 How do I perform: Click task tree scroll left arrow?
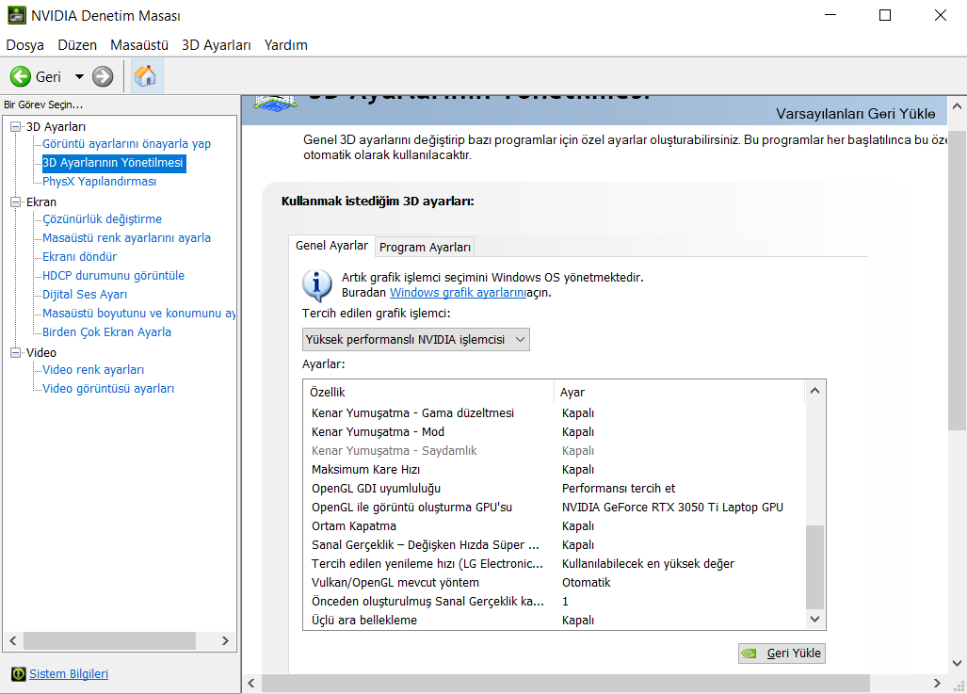pos(13,641)
